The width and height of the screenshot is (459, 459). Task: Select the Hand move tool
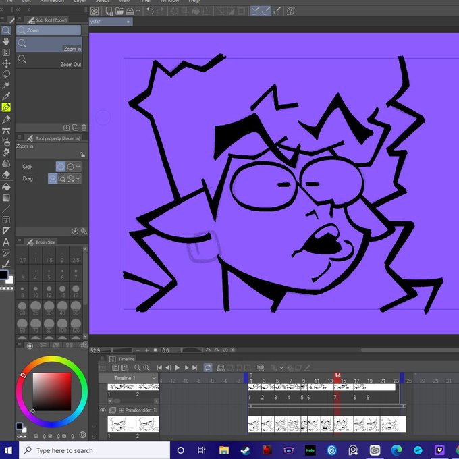tap(6, 41)
